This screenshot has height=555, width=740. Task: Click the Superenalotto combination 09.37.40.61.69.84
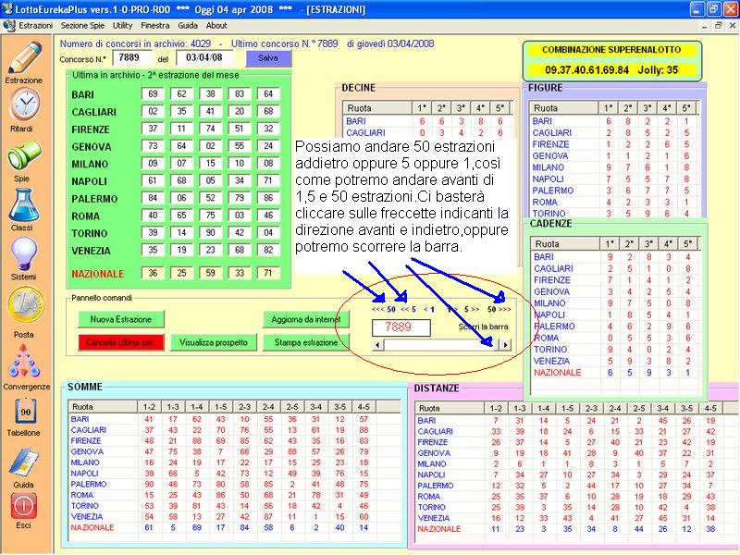click(x=587, y=70)
